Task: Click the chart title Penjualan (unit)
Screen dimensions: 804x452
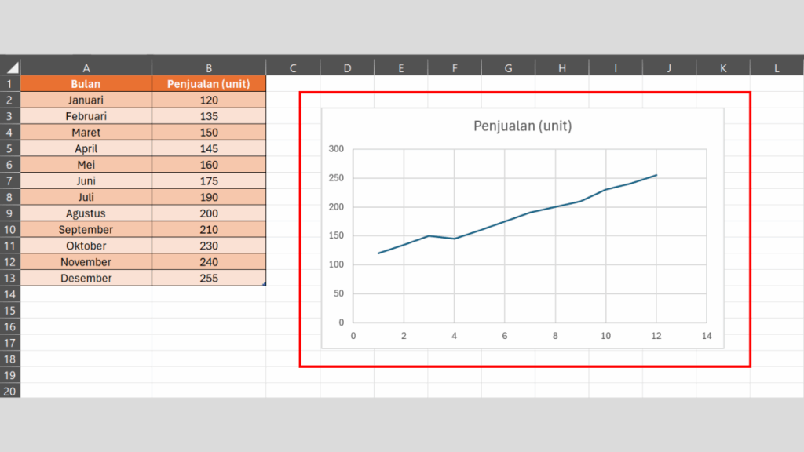Action: (523, 126)
